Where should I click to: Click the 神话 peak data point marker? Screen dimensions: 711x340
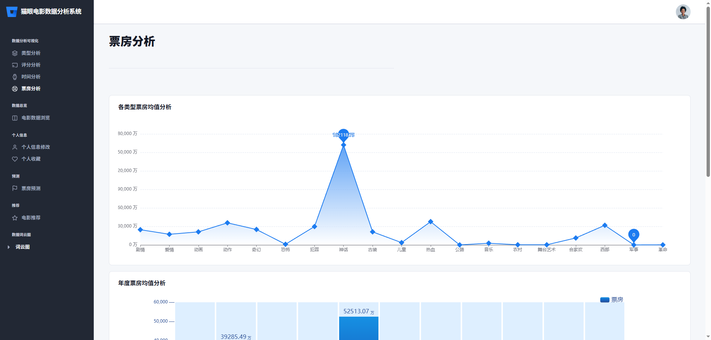point(343,145)
